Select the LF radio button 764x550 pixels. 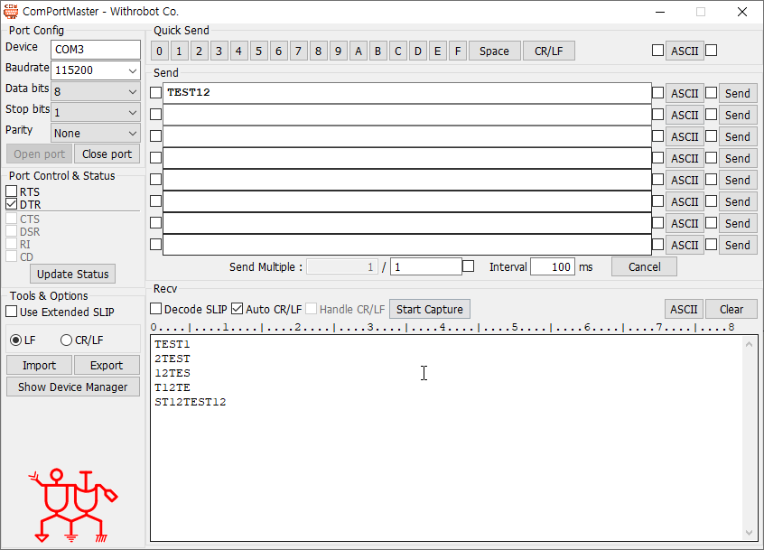(16, 340)
